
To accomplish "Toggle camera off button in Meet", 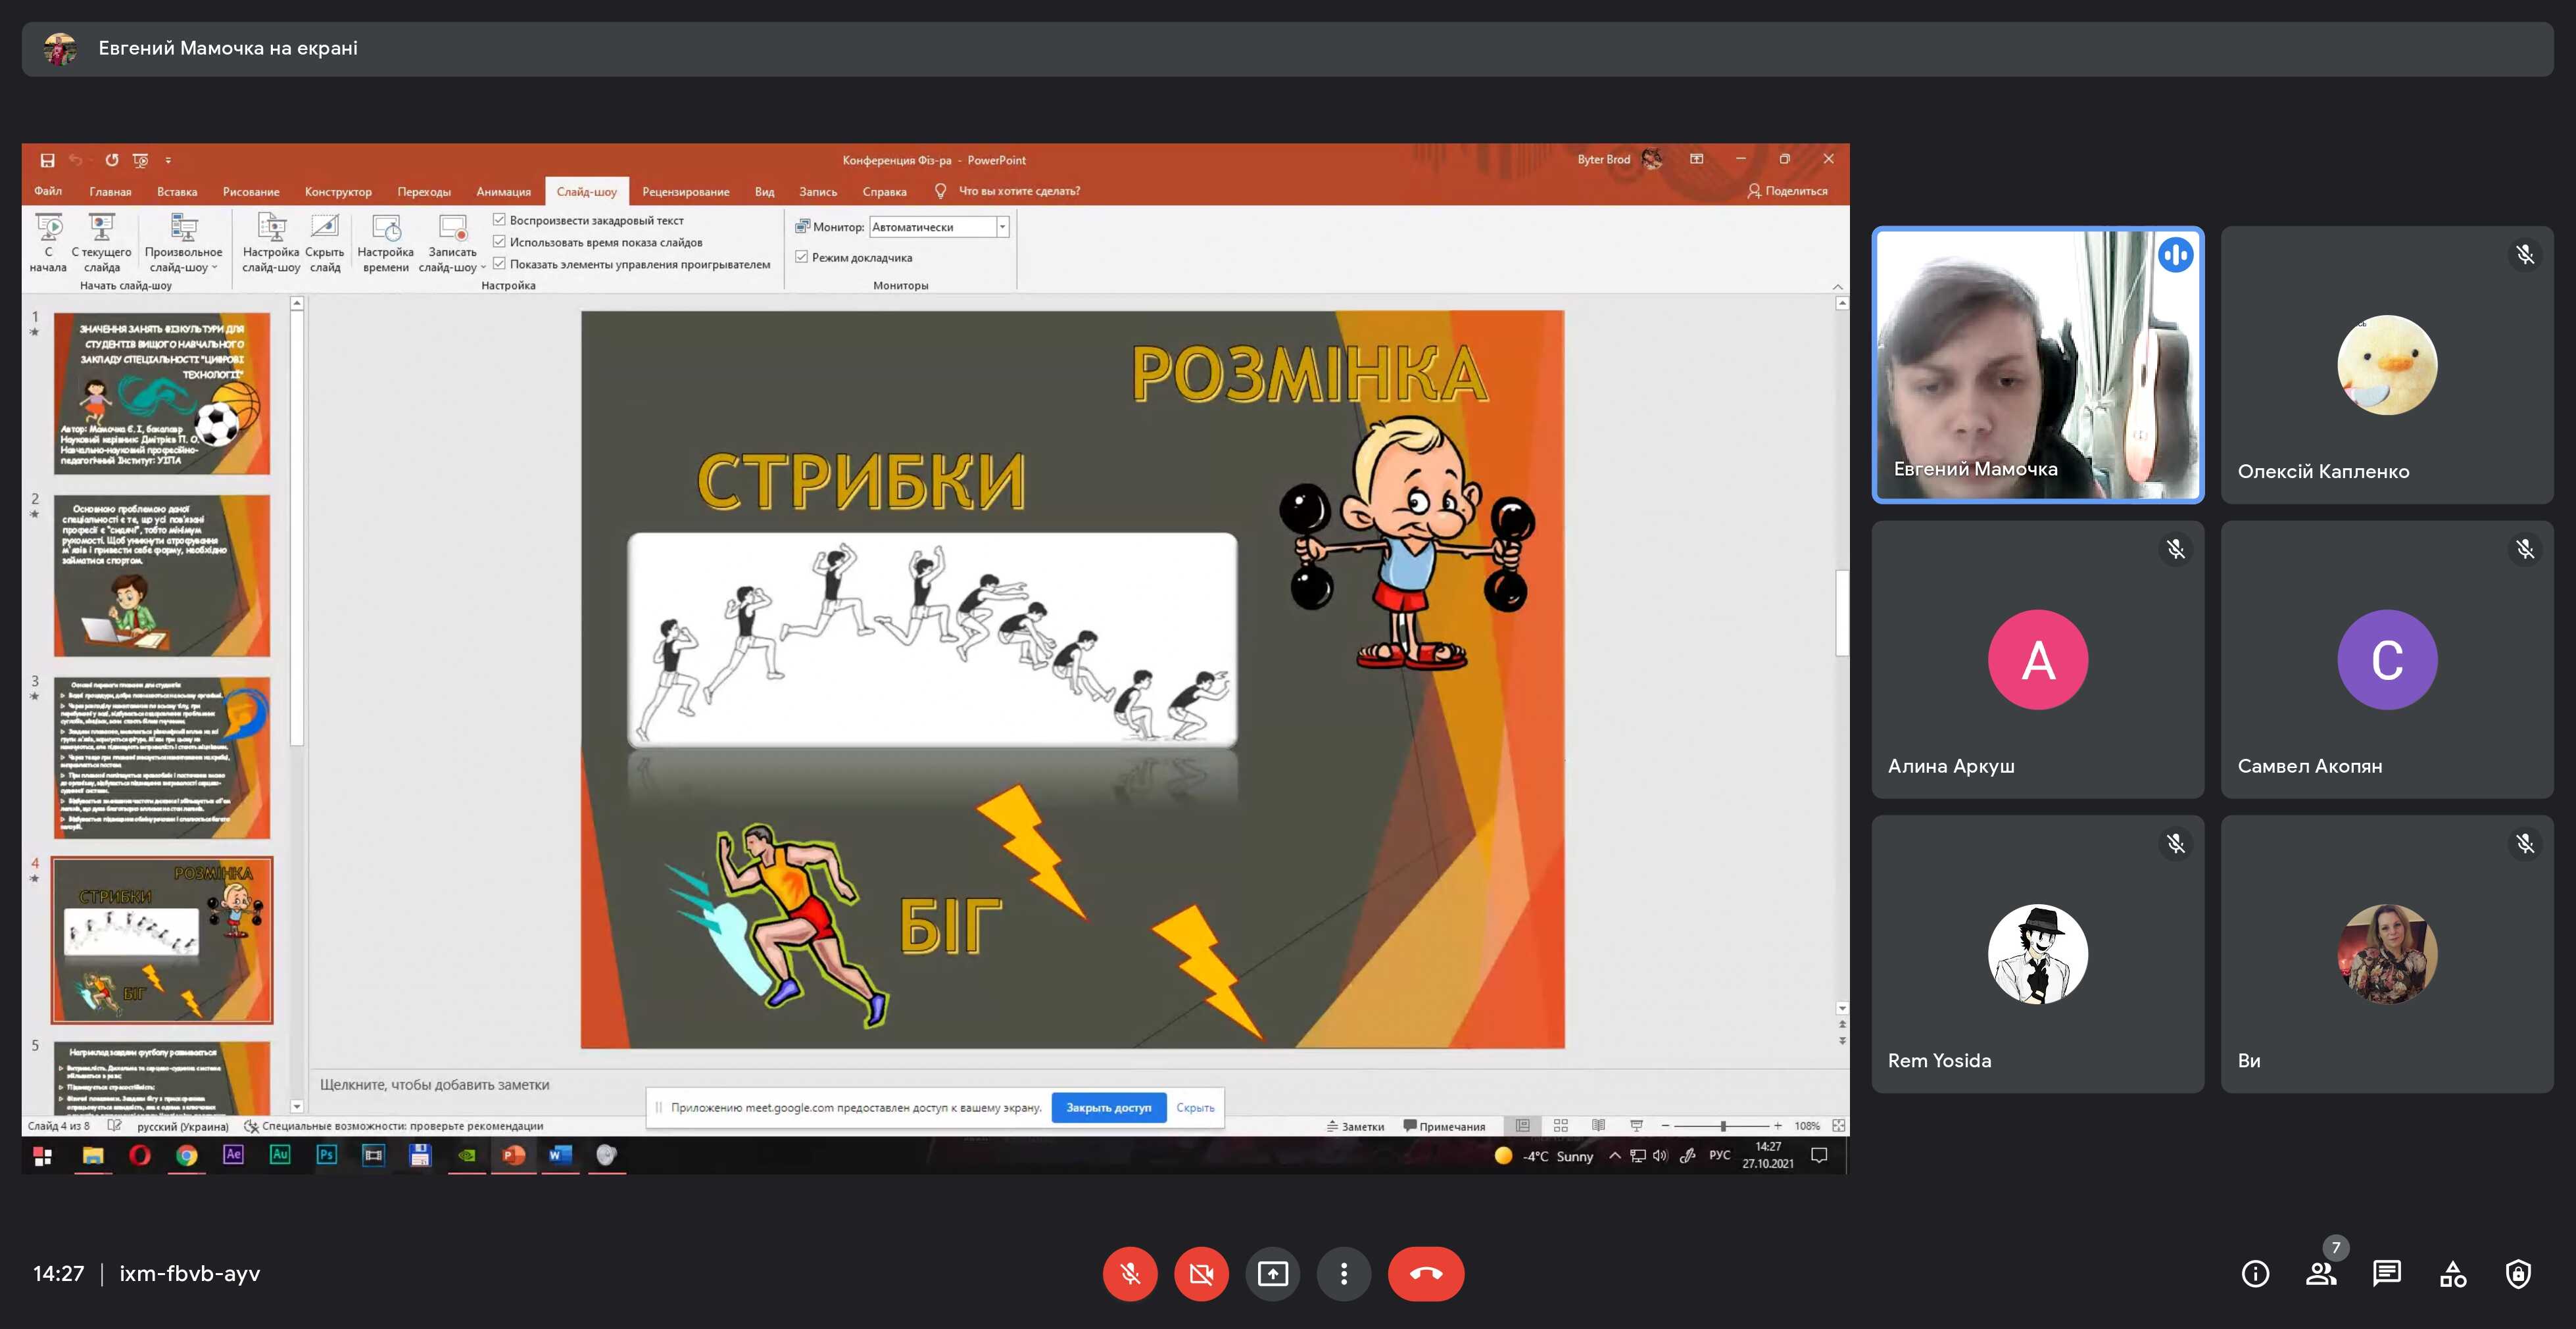I will 1201,1273.
